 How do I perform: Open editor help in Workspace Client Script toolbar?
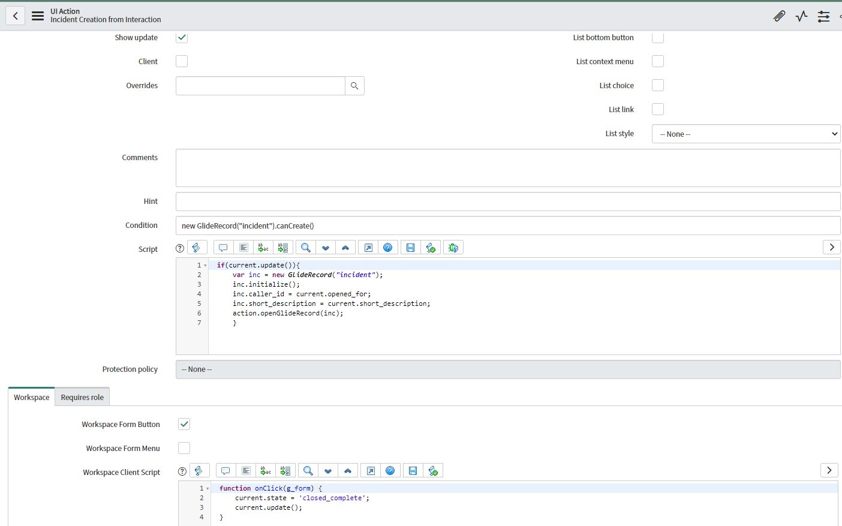pyautogui.click(x=390, y=471)
